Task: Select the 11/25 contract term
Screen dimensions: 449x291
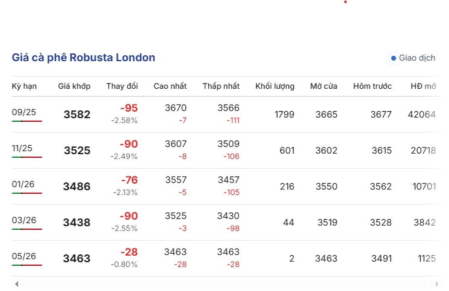Action: pyautogui.click(x=22, y=148)
